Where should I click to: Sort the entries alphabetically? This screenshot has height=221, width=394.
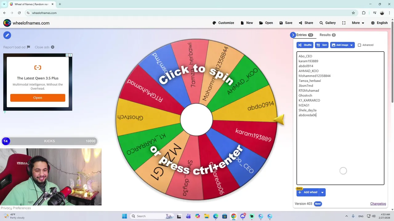click(x=322, y=45)
